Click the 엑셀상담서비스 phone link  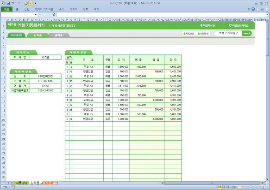tap(239, 25)
